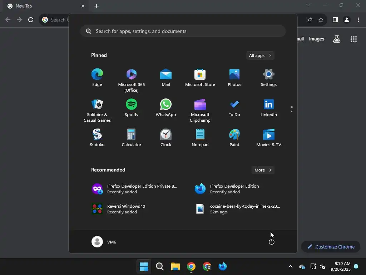Launch the To Do app

tap(234, 108)
